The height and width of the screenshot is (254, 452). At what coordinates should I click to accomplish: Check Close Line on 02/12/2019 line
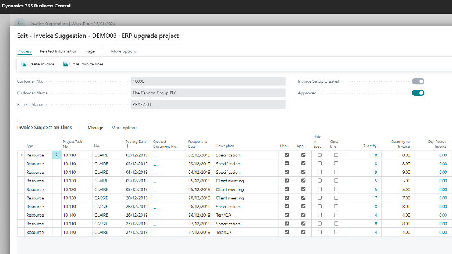pyautogui.click(x=336, y=155)
